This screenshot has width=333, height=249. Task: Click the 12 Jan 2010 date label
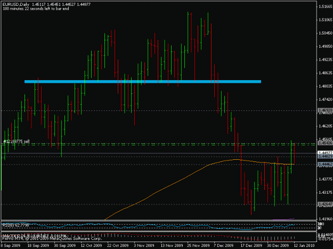coord(304,245)
